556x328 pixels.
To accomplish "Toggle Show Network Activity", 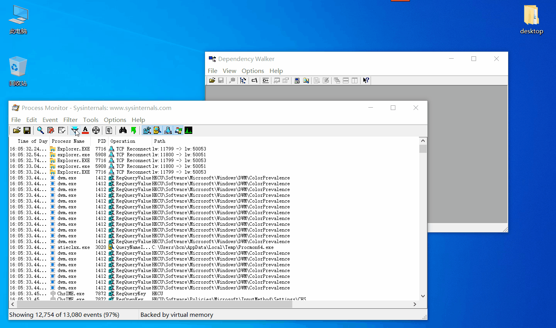I will [x=168, y=130].
